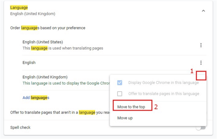
Task: Click the Language section heading
Action: click(19, 7)
